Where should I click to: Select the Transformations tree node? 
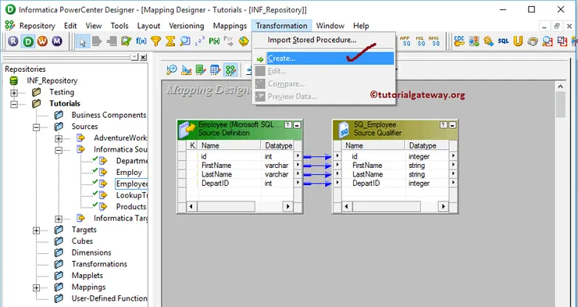tap(99, 264)
